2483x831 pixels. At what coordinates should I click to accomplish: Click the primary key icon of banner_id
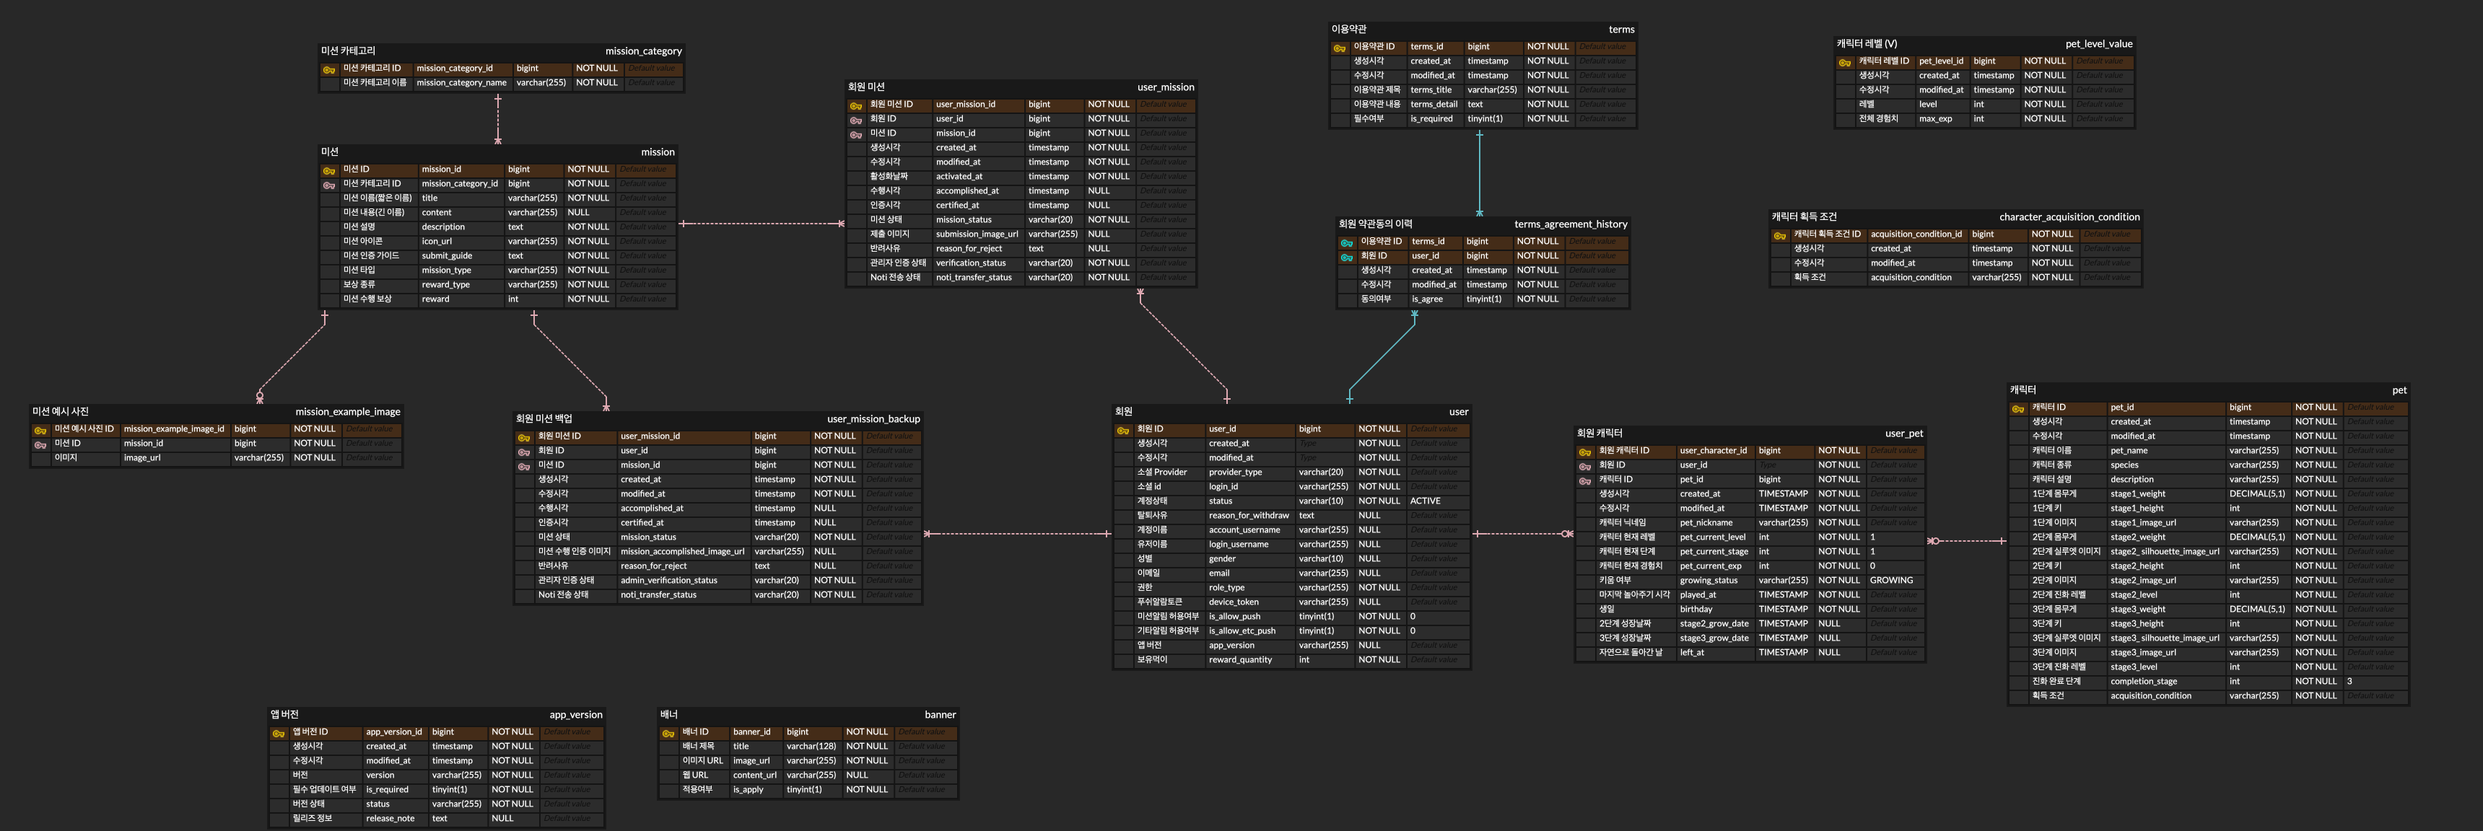668,734
